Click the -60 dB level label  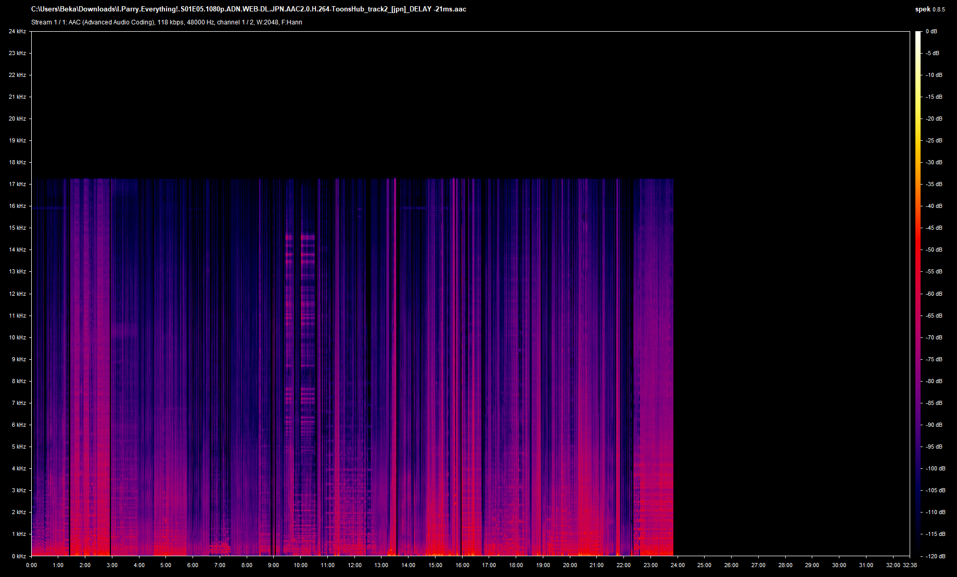pos(934,294)
